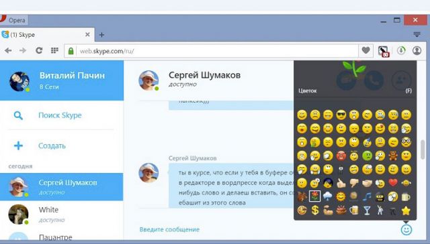Select the red angry devil emoticon
Image resolution: width=430 pixels, height=244 pixels.
click(341, 156)
